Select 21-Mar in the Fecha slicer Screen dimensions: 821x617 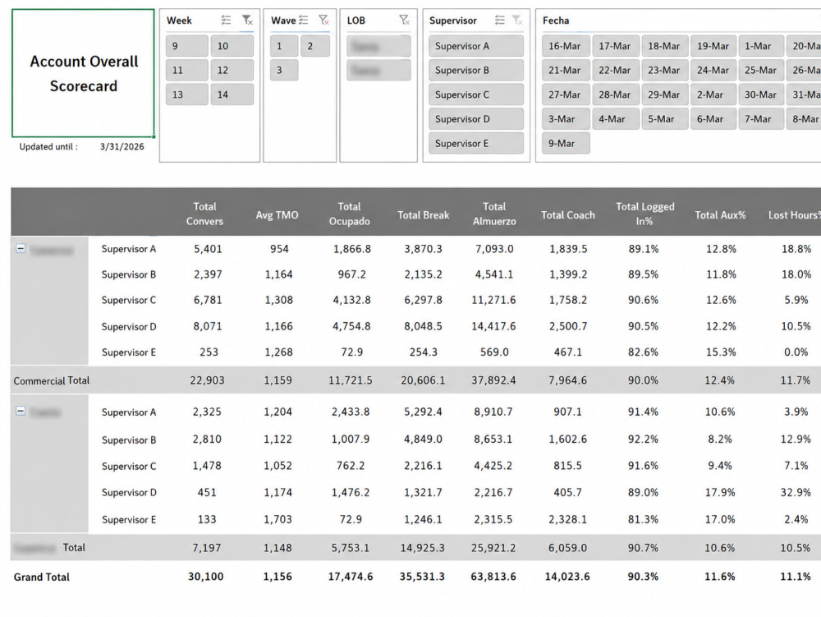pos(566,70)
